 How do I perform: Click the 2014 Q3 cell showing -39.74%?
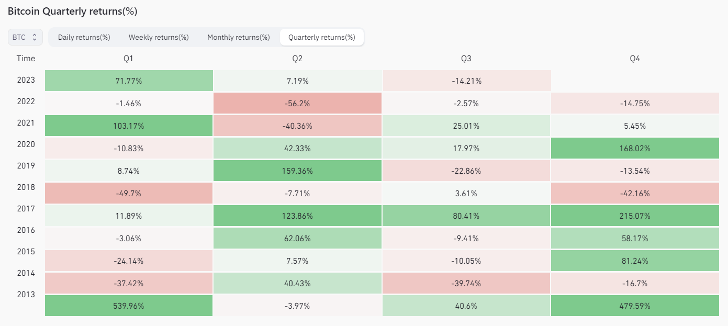point(466,283)
